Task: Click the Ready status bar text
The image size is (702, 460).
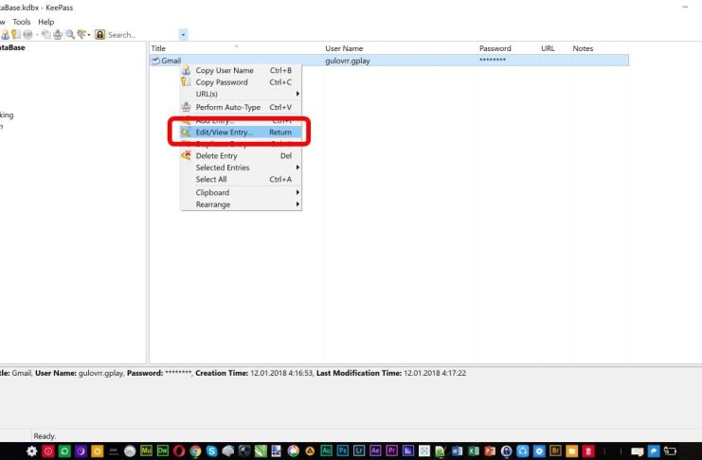Action: pos(45,435)
